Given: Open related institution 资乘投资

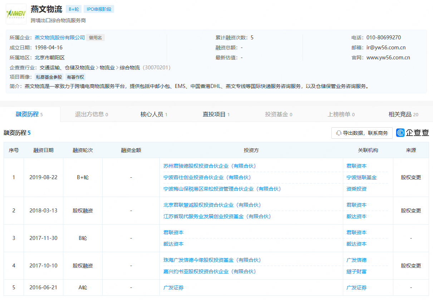Looking at the screenshot, I should point(356,189).
